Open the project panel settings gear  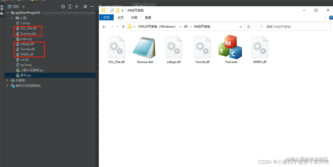pos(85,7)
